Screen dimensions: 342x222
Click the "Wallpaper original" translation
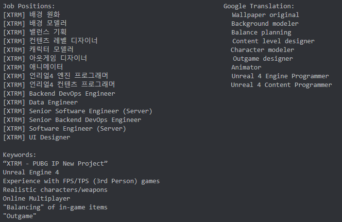[x=265, y=15]
